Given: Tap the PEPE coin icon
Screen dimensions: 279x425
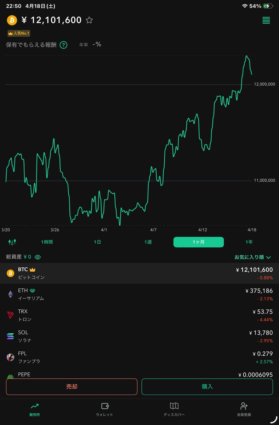Looking at the screenshot, I should 11,376.
